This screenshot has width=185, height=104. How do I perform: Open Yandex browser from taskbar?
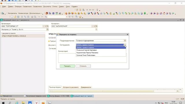37,103
